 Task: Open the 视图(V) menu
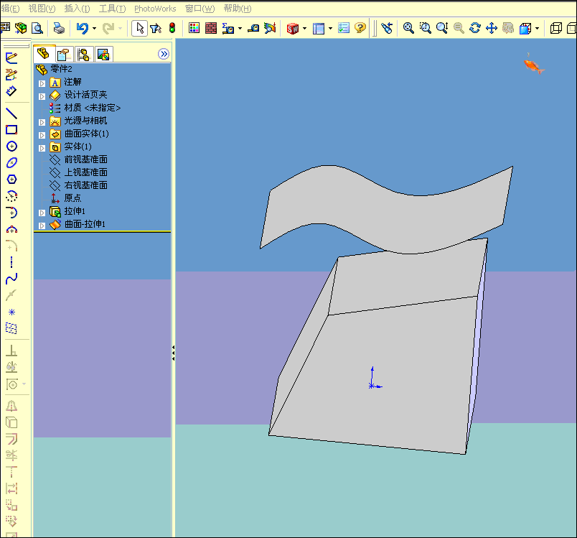[x=42, y=9]
